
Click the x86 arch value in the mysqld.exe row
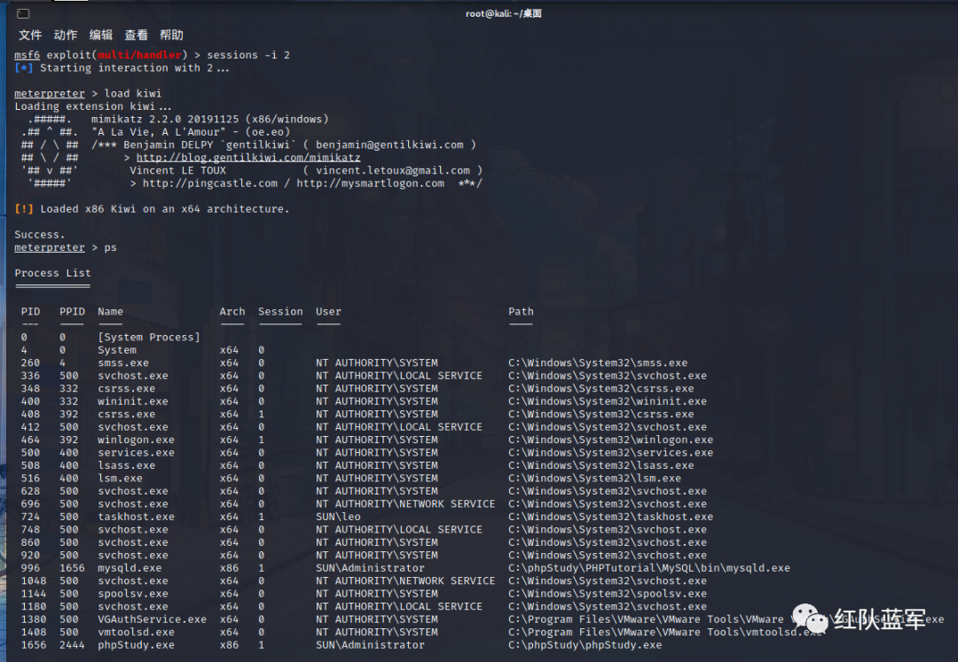[x=229, y=567]
